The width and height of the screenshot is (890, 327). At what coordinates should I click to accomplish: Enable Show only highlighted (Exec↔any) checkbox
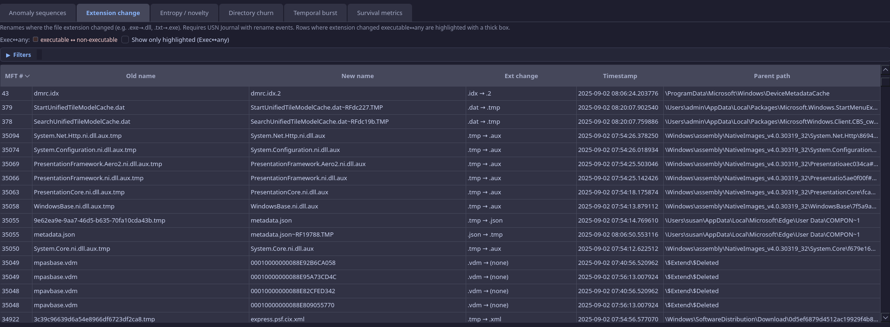pyautogui.click(x=125, y=40)
